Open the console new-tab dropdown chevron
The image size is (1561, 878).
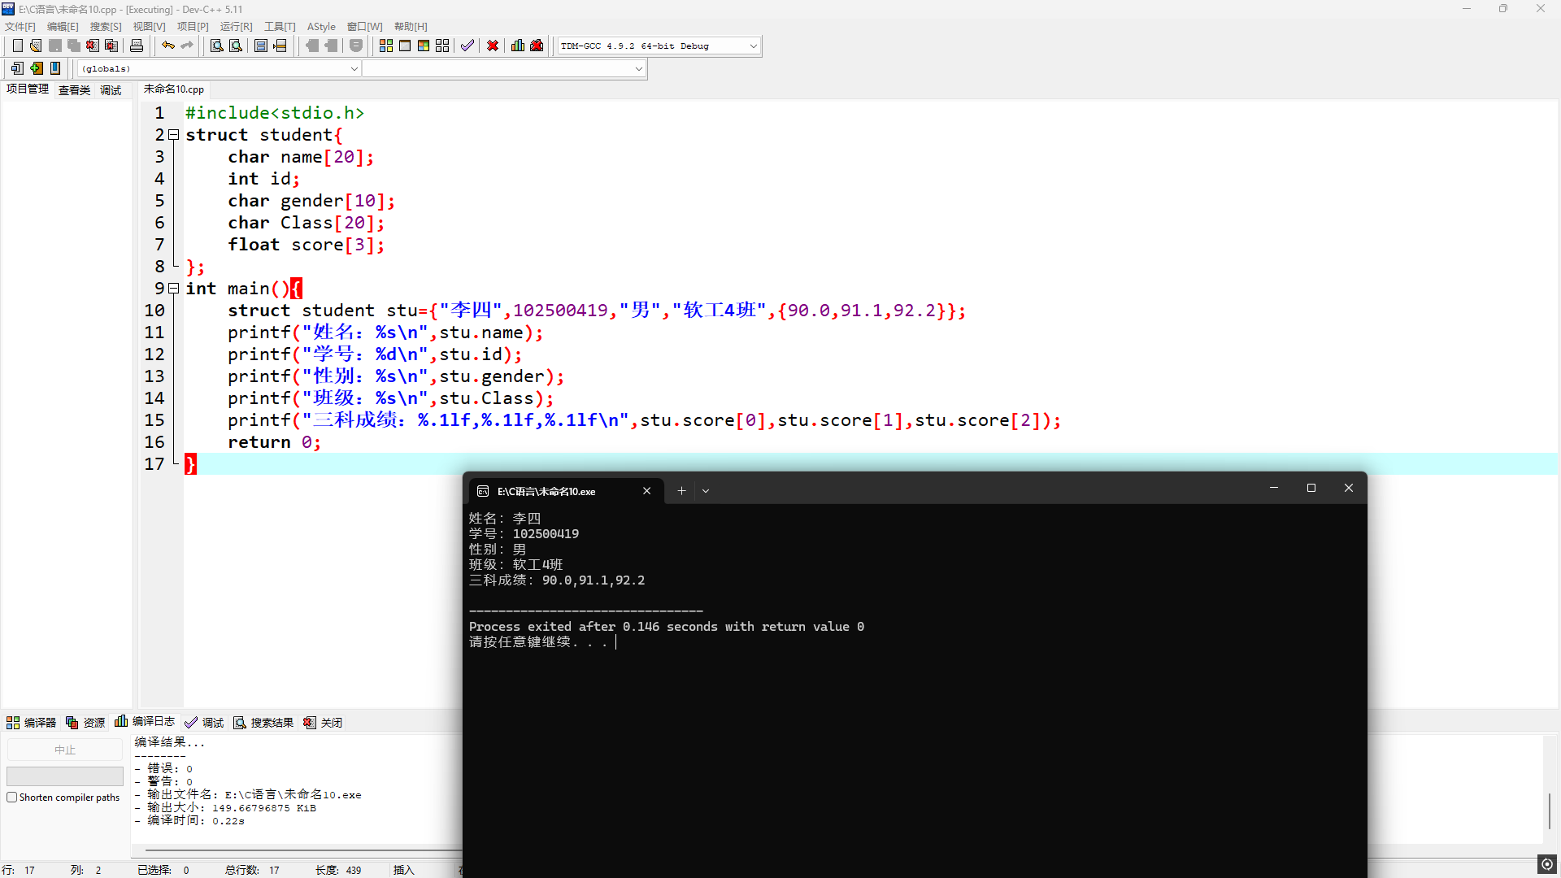(x=706, y=491)
